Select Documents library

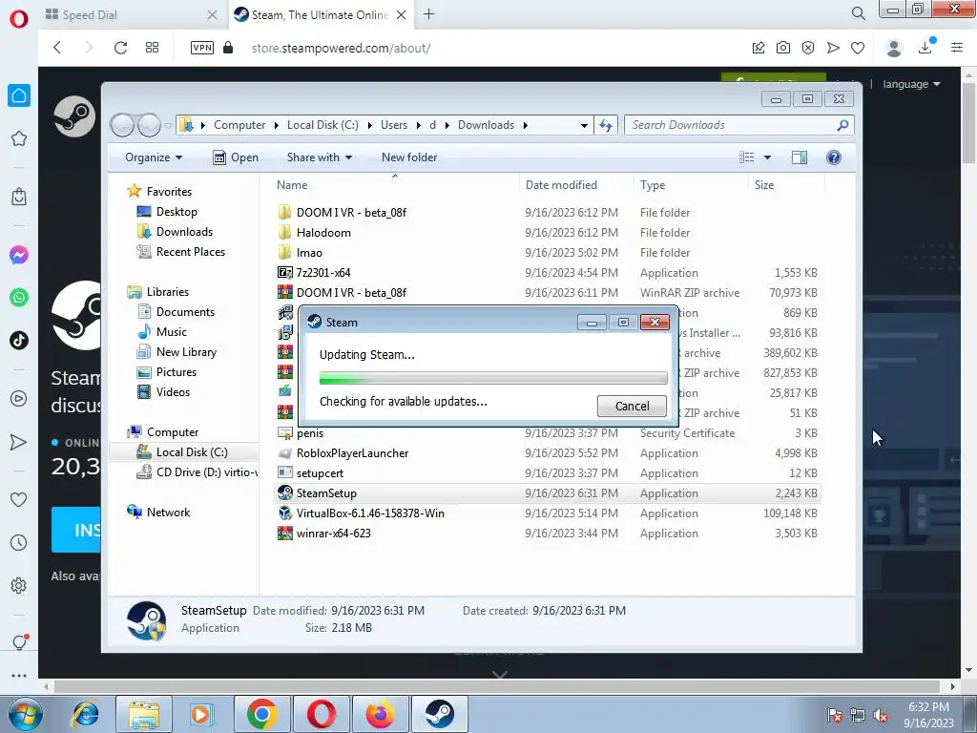click(185, 312)
